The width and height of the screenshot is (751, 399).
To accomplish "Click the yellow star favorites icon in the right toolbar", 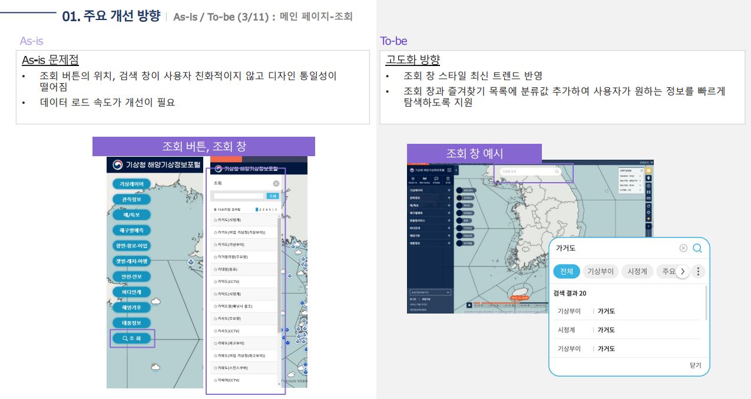I will tap(649, 219).
